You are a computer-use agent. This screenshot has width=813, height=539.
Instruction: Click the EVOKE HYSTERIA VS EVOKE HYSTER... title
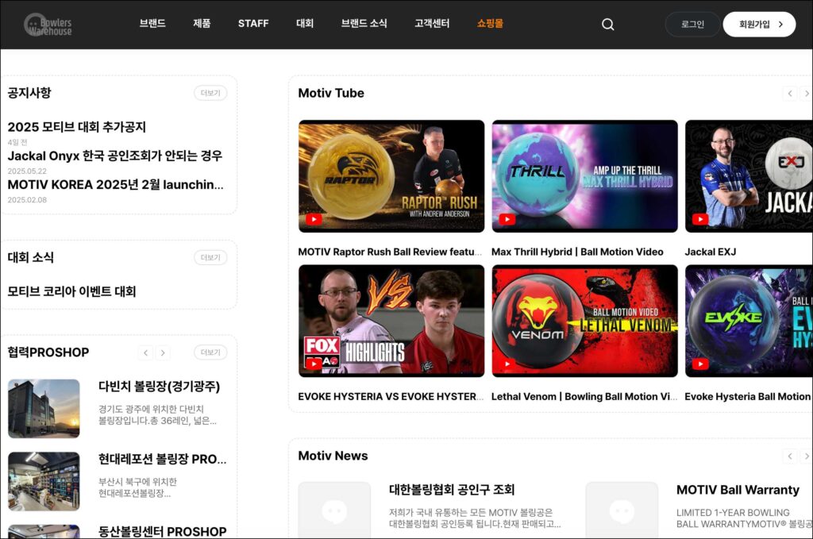click(x=391, y=396)
